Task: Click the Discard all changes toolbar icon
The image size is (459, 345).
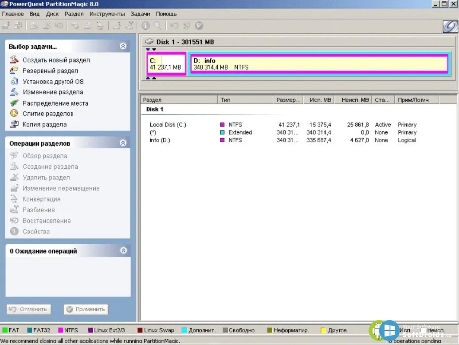Action: [x=186, y=26]
